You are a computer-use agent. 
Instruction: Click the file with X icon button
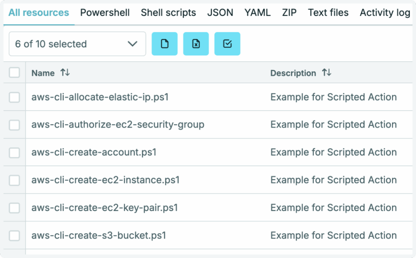pyautogui.click(x=196, y=44)
